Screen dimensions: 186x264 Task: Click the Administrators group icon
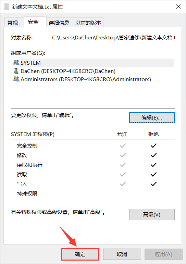16,79
